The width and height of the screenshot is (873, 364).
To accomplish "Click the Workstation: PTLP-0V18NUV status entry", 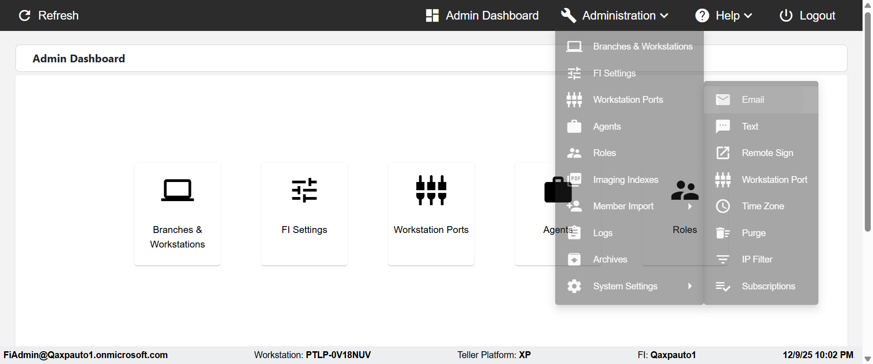I will click(x=312, y=355).
